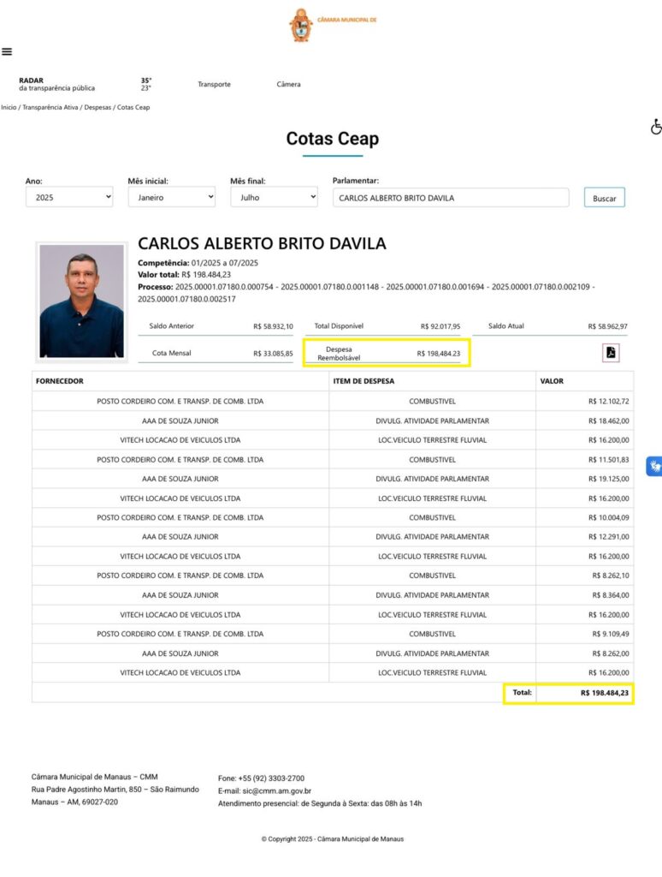Click the phone number +55 (92) 3303-2700
This screenshot has height=877, width=662.
pos(271,778)
